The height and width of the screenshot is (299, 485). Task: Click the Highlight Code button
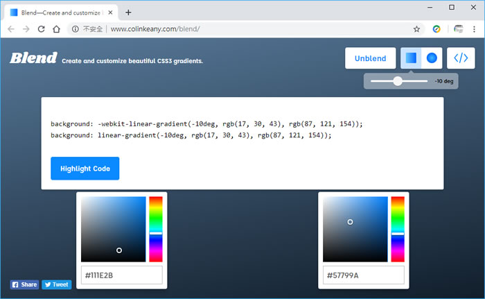tap(85, 169)
